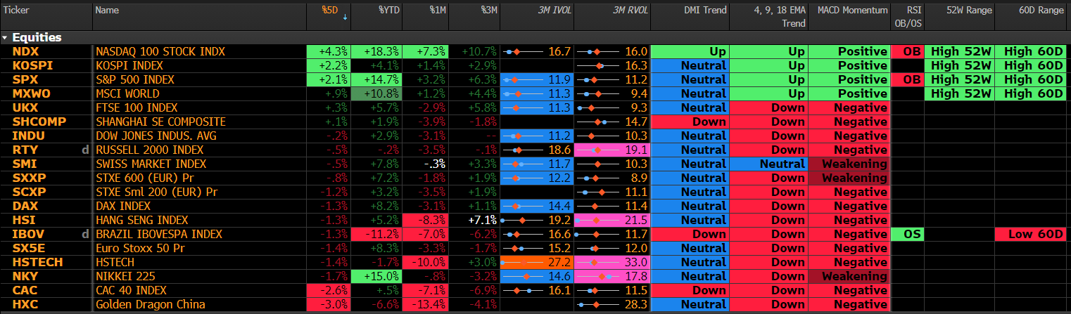Click NKY Weakening MACD cell
This screenshot has width=1071, height=314.
pyautogui.click(x=849, y=276)
